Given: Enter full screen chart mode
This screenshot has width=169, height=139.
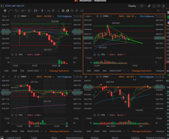Looking at the screenshot, I should click(154, 6).
